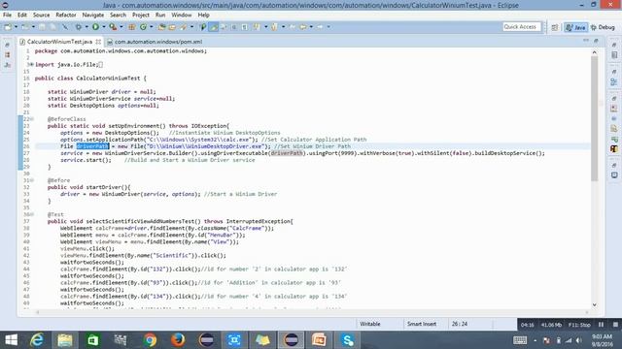Maximize the editor area

[596, 41]
